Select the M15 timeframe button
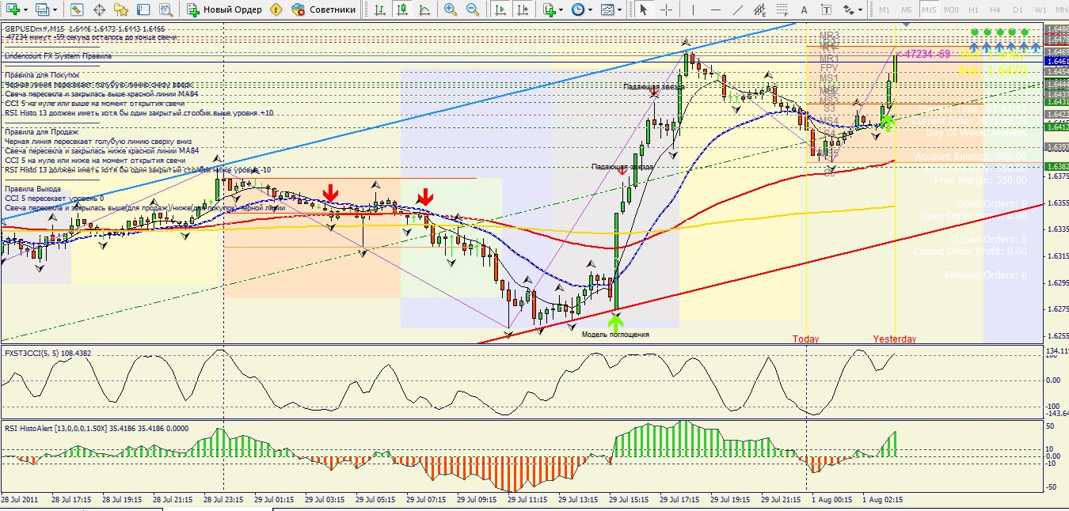 click(929, 9)
